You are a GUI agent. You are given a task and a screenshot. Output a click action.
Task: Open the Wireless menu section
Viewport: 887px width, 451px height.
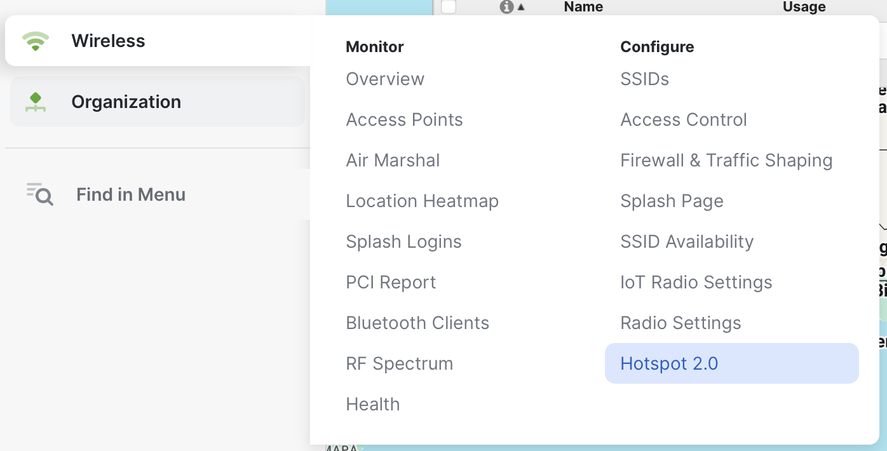[x=108, y=41]
